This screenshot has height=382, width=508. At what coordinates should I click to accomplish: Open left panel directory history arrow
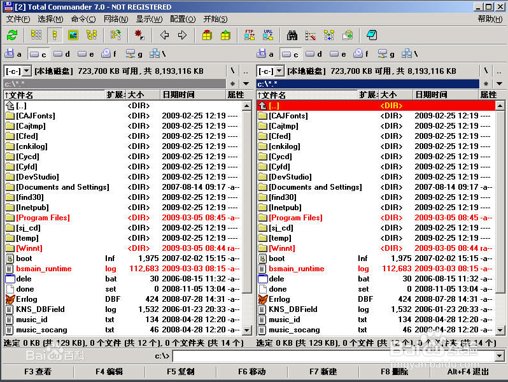click(x=246, y=84)
